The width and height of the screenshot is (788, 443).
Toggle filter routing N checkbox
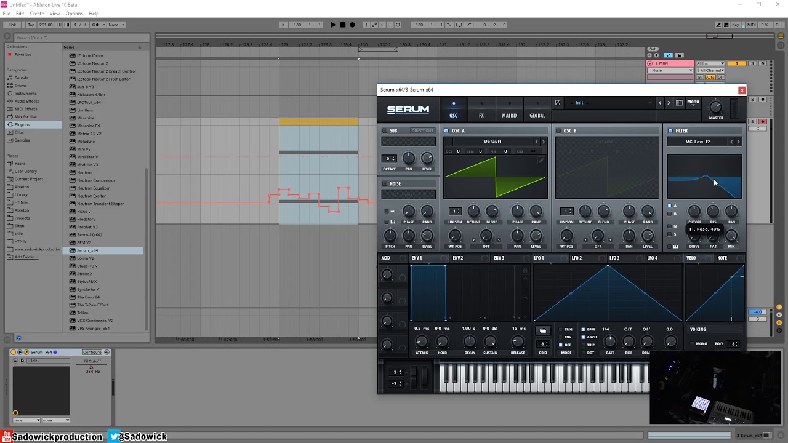(670, 226)
